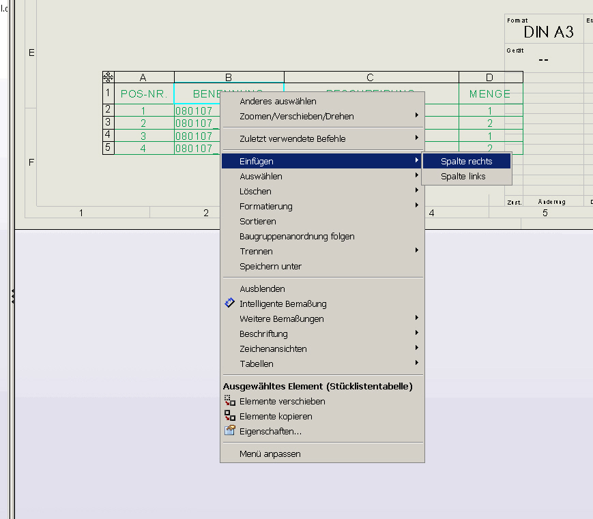Click POS-NR. cell with value 4

143,149
